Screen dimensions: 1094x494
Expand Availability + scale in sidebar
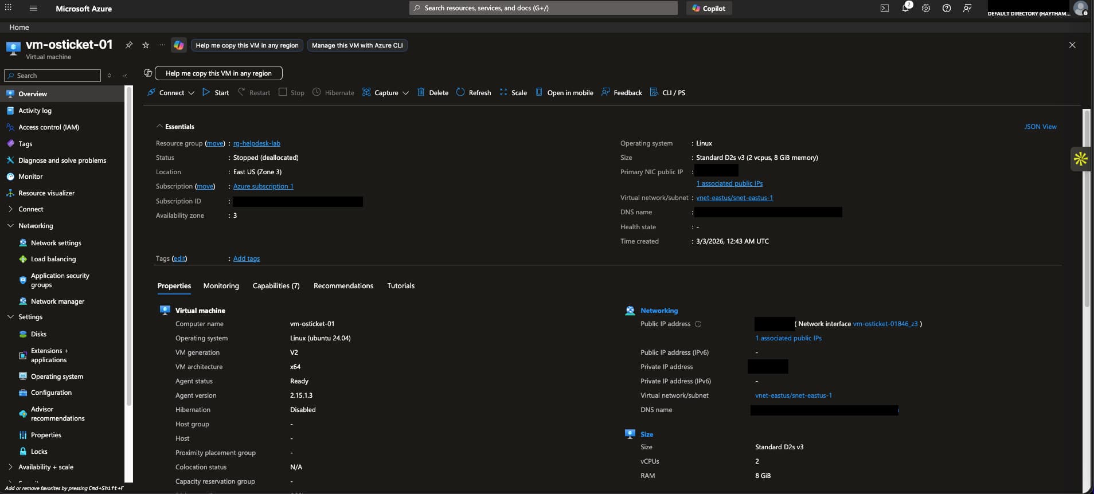(x=10, y=467)
